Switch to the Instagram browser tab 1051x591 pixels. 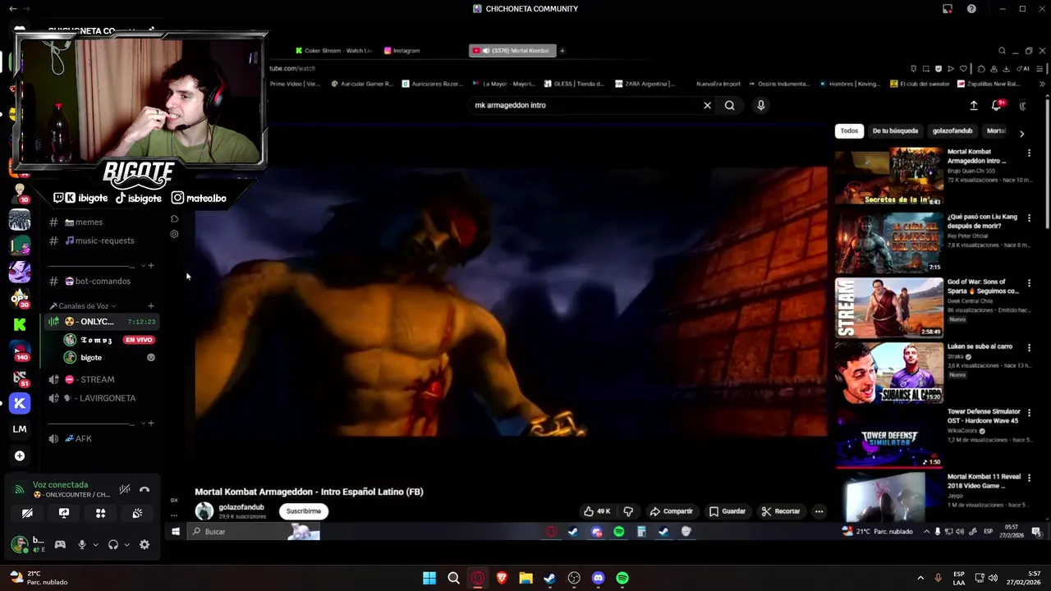click(402, 51)
